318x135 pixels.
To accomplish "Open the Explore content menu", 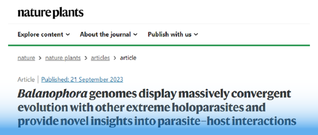I will coord(43,35).
